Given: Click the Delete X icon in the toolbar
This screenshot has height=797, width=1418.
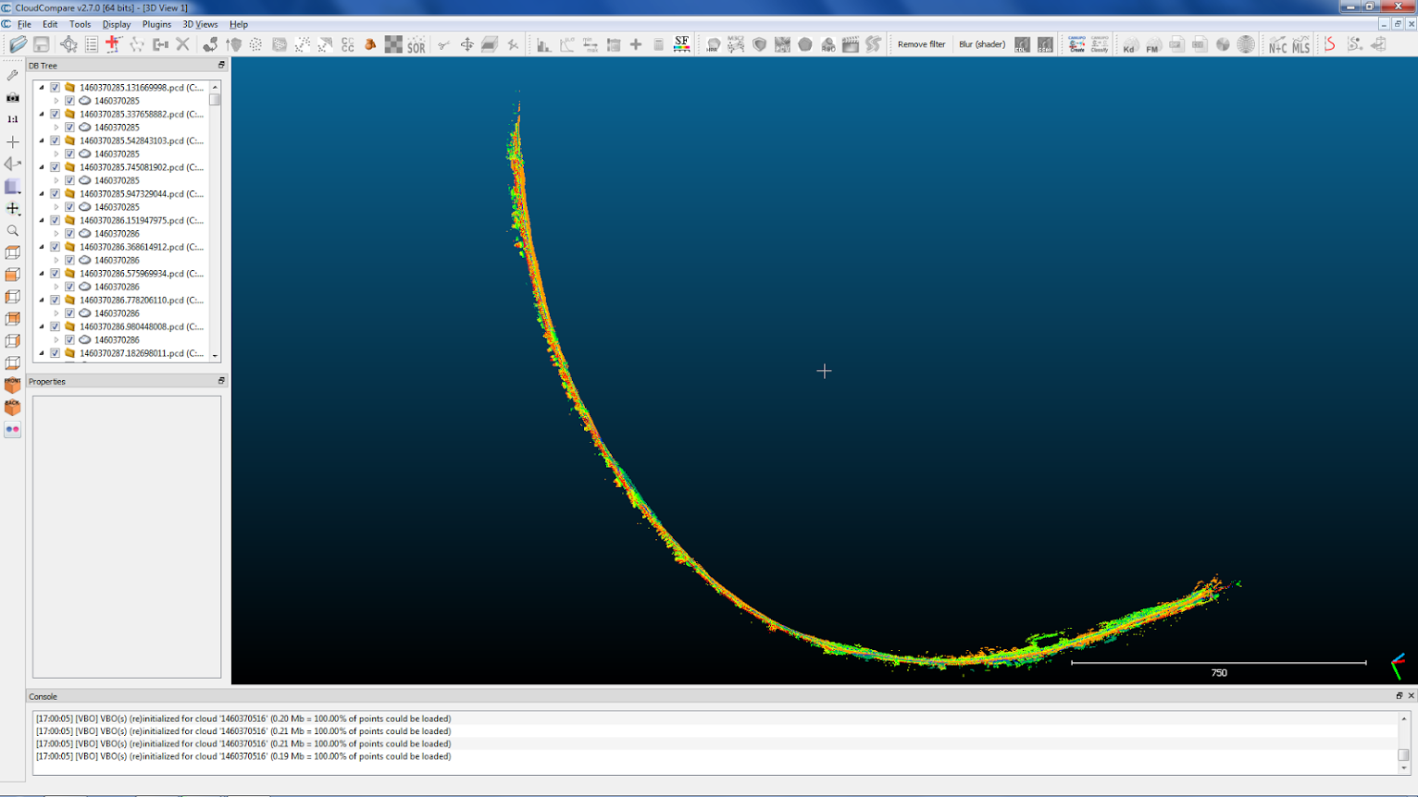Looking at the screenshot, I should tap(183, 44).
